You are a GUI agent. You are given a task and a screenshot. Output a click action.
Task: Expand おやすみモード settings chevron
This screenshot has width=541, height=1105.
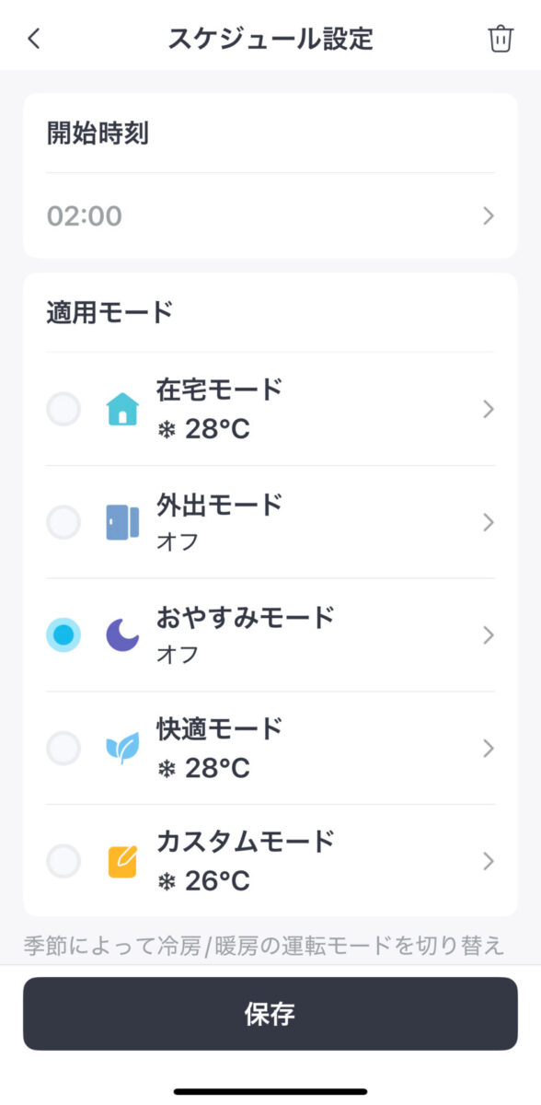489,635
